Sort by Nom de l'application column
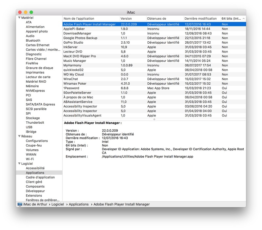262x230 pixels. (91, 19)
